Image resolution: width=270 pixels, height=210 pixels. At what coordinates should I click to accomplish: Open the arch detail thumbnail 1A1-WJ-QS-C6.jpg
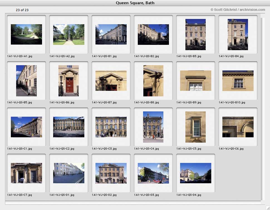click(x=238, y=127)
